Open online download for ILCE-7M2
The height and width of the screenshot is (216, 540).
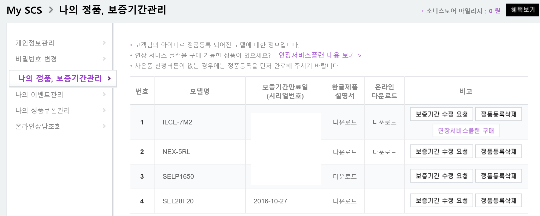tap(384, 122)
